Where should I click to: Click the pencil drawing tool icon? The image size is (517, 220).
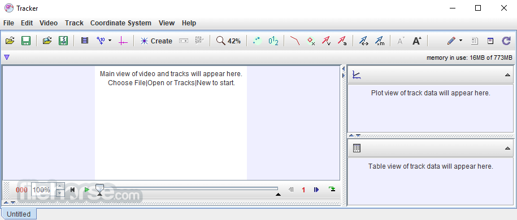click(451, 41)
